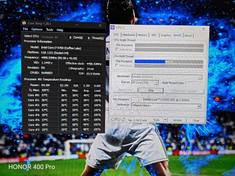Click the Multi Thread progress bar showing 4061.8
The height and width of the screenshot is (176, 235).
point(169,62)
